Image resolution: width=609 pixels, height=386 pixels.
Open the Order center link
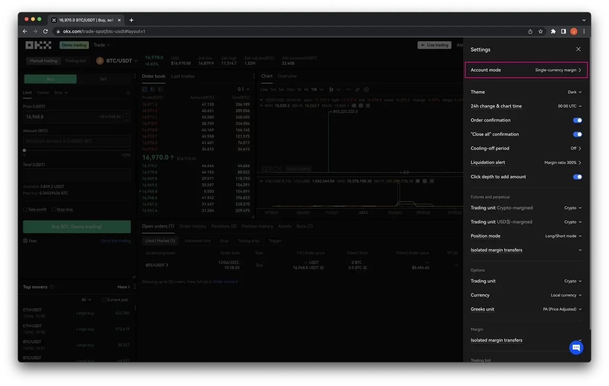tap(225, 282)
